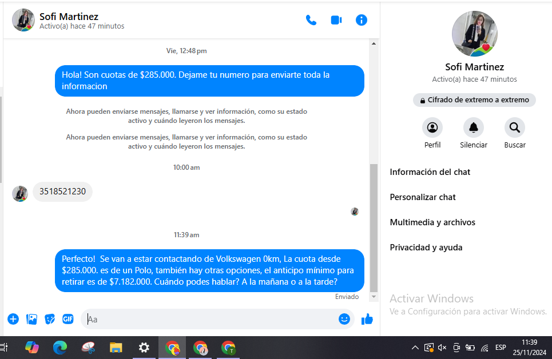Image resolution: width=552 pixels, height=359 pixels.
Task: Open Task View on the taskbar
Action: 3,348
